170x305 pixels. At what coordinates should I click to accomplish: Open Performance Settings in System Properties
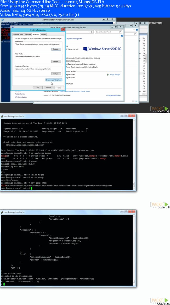[56, 49]
